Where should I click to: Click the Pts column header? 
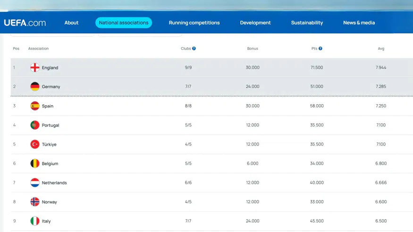point(314,49)
